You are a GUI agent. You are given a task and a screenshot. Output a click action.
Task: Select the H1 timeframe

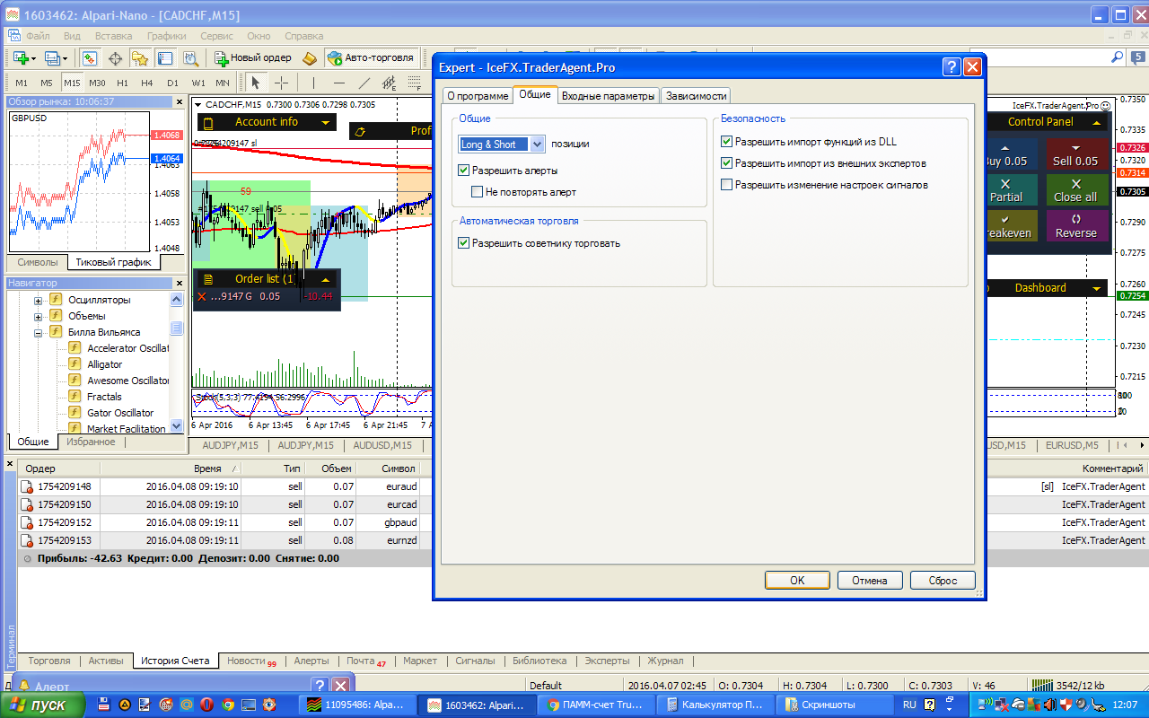click(123, 83)
